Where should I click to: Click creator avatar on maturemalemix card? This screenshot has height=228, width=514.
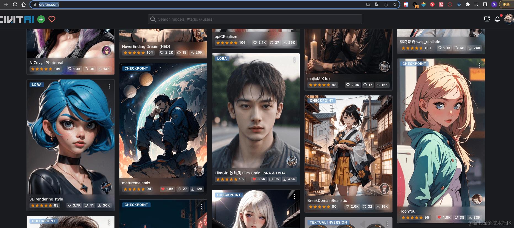(x=199, y=171)
